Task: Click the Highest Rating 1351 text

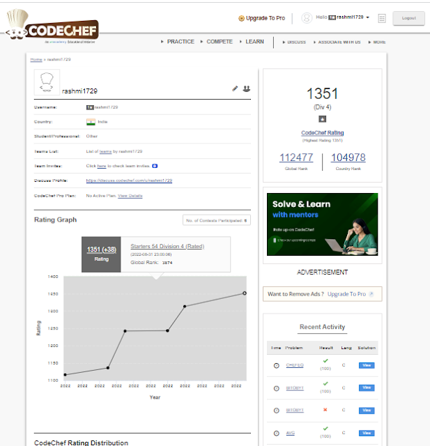Action: coord(322,141)
